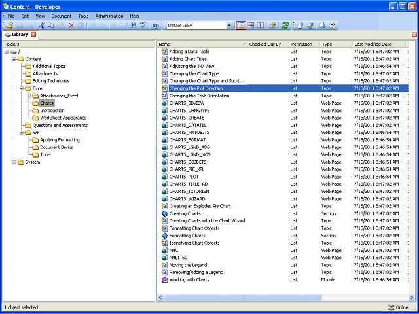419x314 pixels.
Task: Collapse the Content folder node
Action: (x=14, y=59)
